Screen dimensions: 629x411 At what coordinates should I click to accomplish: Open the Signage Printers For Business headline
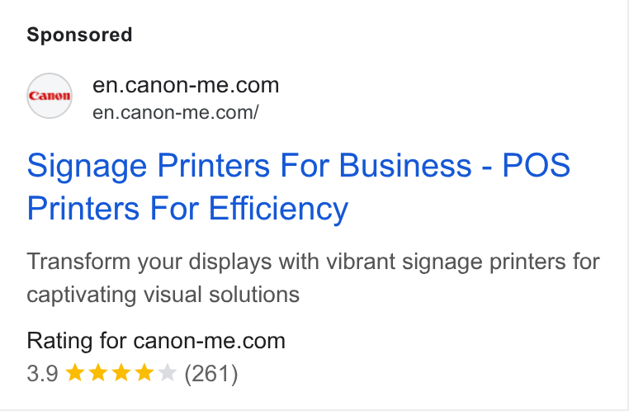pos(249,165)
